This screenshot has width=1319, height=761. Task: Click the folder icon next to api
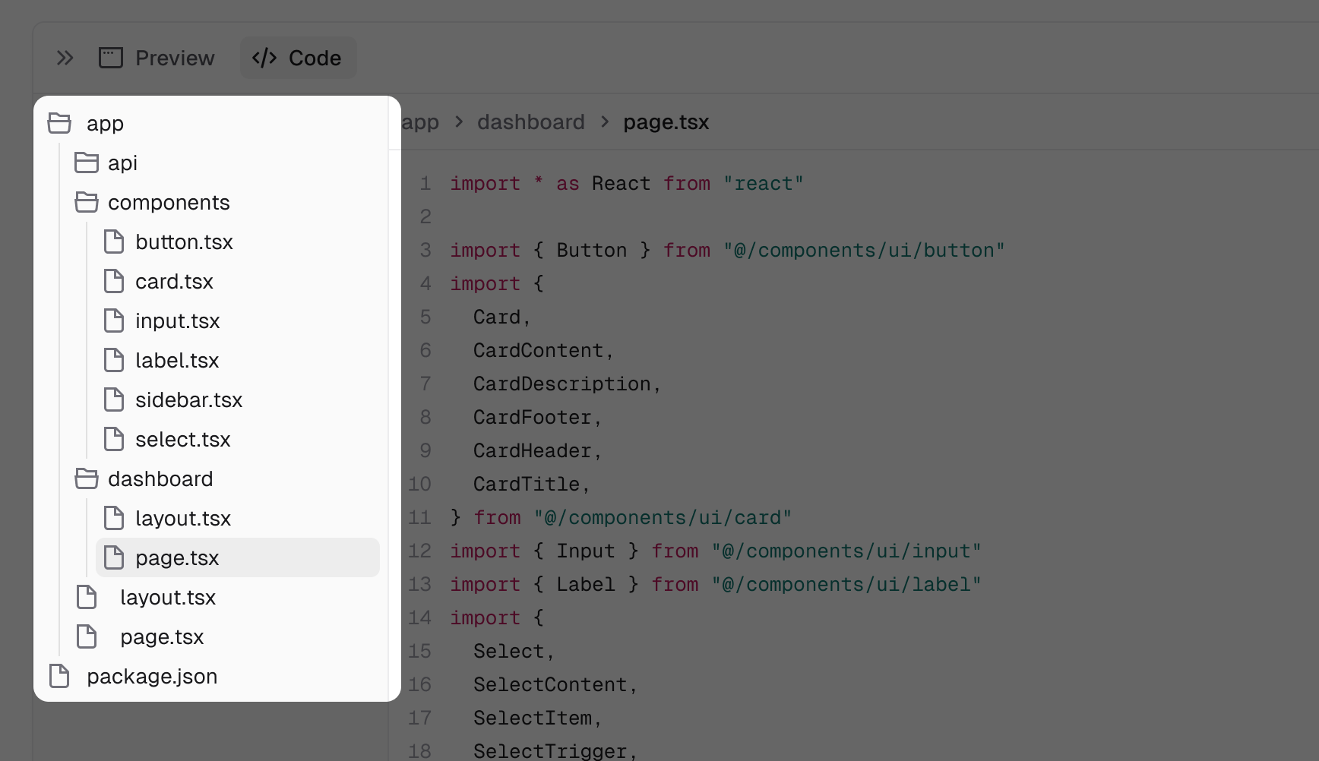(x=87, y=163)
